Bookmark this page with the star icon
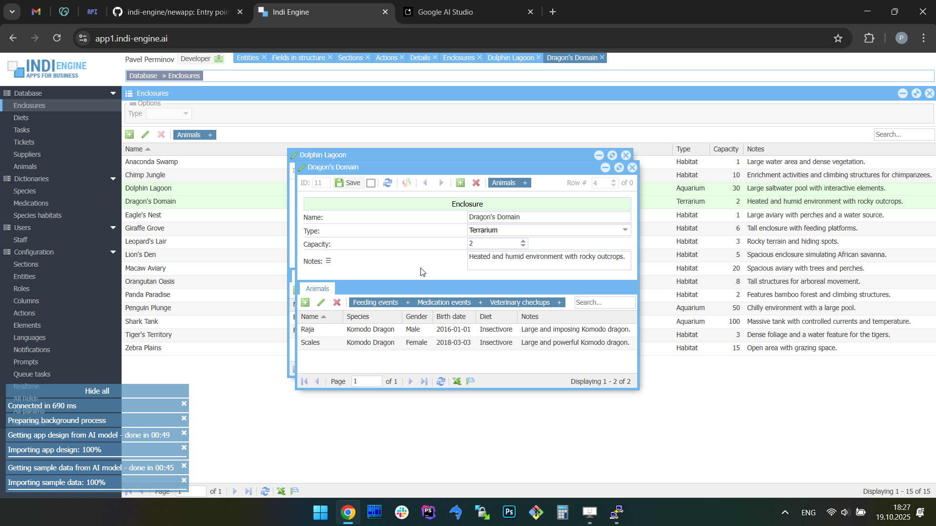The width and height of the screenshot is (936, 526). (x=838, y=38)
